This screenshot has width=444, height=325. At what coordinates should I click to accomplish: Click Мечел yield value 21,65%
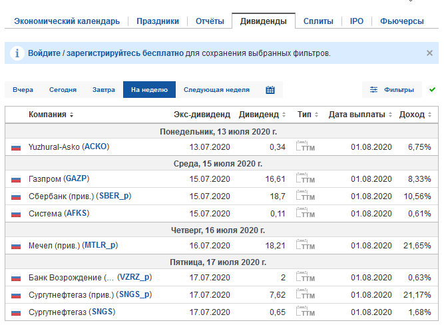(417, 246)
